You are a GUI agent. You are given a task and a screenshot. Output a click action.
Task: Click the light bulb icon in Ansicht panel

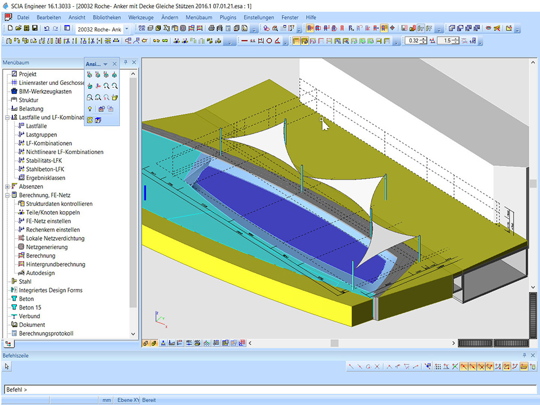(89, 109)
